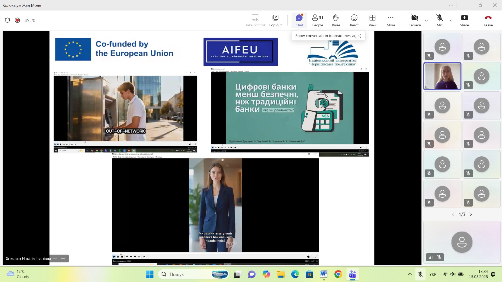The image size is (502, 282).
Task: Open Google Chrome from the taskbar
Action: pyautogui.click(x=338, y=274)
